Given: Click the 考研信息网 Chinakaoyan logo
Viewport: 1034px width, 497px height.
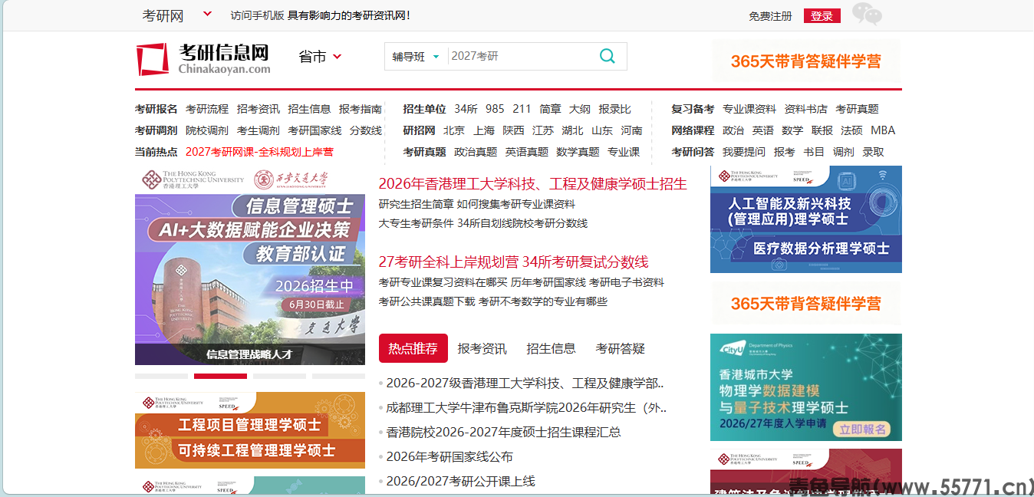Looking at the screenshot, I should pos(204,58).
